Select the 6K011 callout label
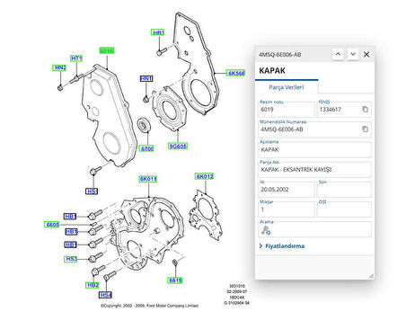 point(148,179)
